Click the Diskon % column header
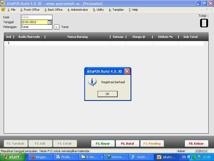214x161 pixels. 165,37
